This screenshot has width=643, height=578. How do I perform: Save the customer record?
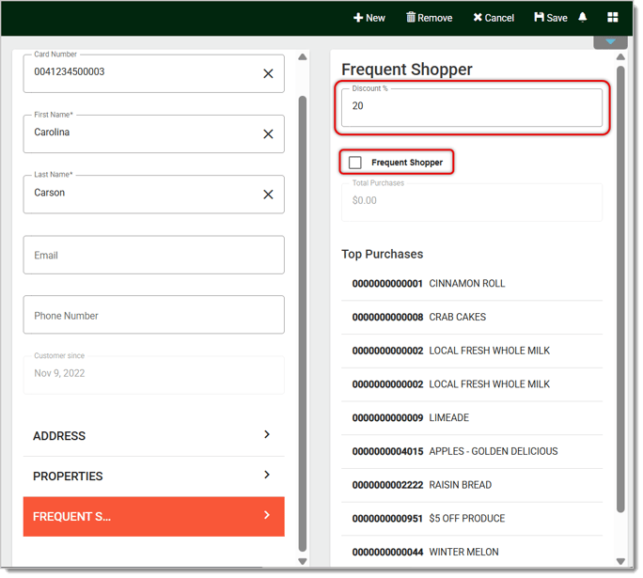point(551,18)
